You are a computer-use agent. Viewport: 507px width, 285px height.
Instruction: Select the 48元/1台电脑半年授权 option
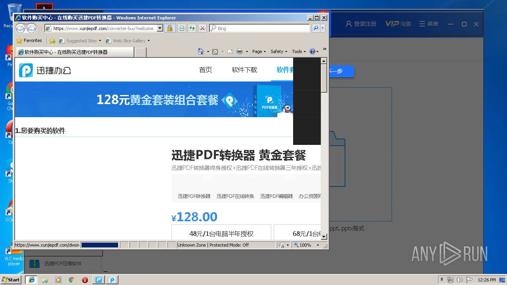tap(221, 233)
